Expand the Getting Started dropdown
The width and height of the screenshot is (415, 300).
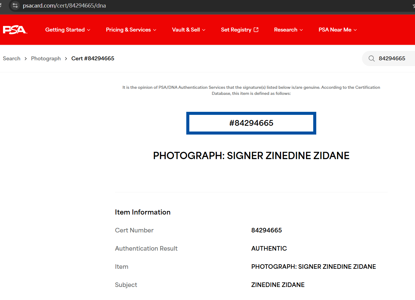(68, 30)
